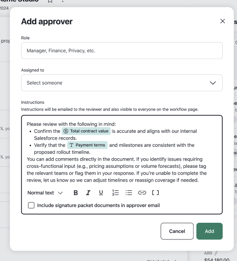Expand the Normal text style dropdown

tap(45, 193)
